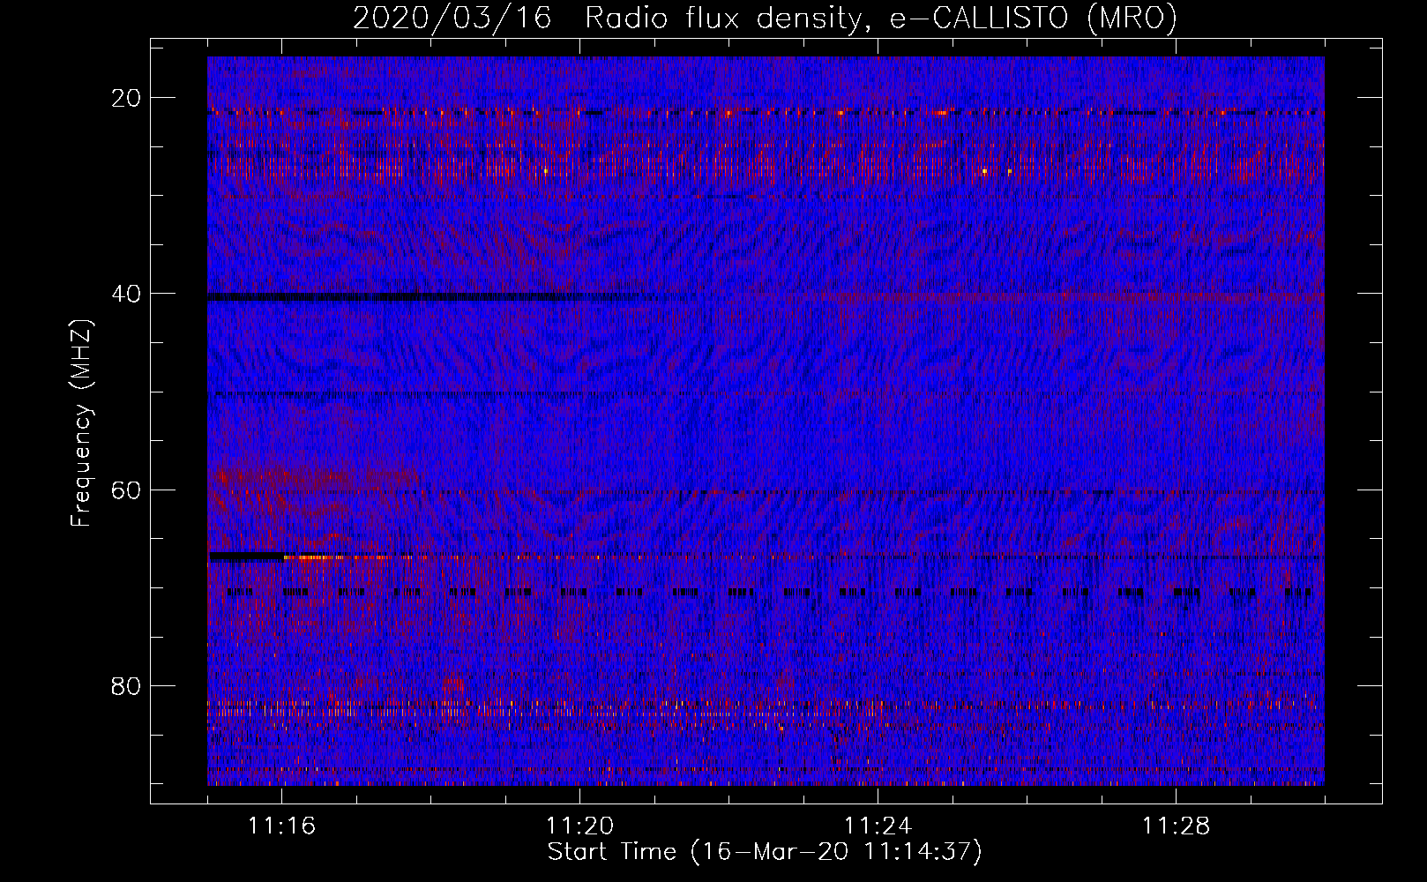
Task: Select the date "2020/03/16" in the title
Action: pos(452,18)
